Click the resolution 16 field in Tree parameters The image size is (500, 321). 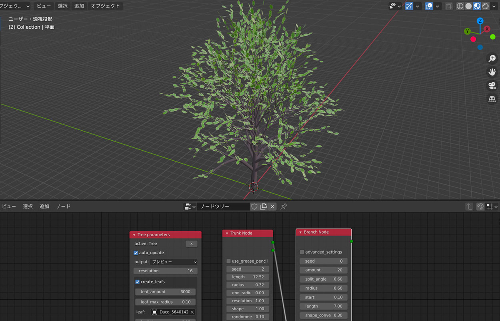click(165, 271)
